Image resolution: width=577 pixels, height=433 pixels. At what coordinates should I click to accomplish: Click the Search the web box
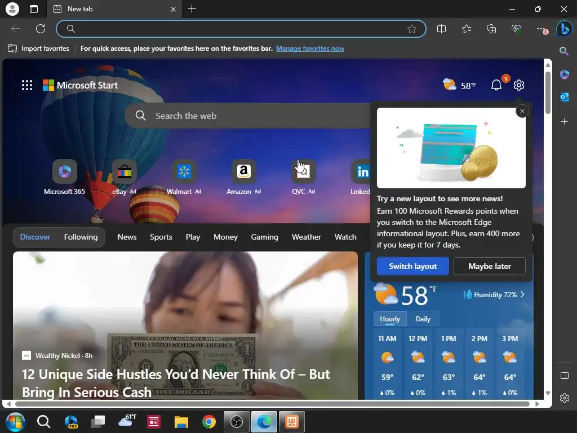pos(248,116)
